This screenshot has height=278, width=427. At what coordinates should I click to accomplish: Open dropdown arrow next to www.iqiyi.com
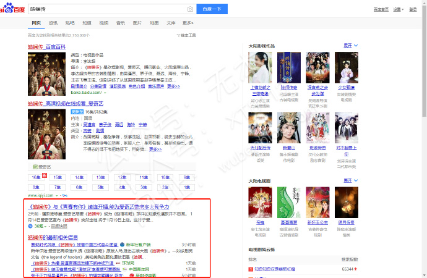click(57, 196)
